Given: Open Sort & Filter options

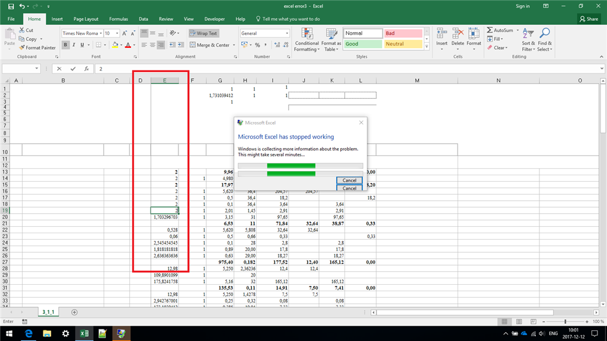Looking at the screenshot, I should tap(528, 40).
